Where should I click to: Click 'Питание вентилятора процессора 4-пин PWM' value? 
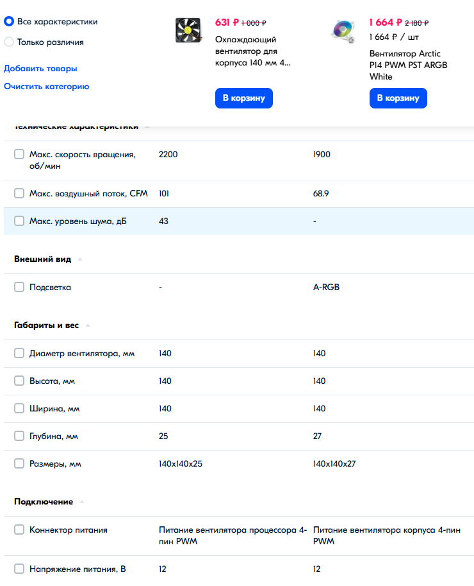click(x=233, y=535)
